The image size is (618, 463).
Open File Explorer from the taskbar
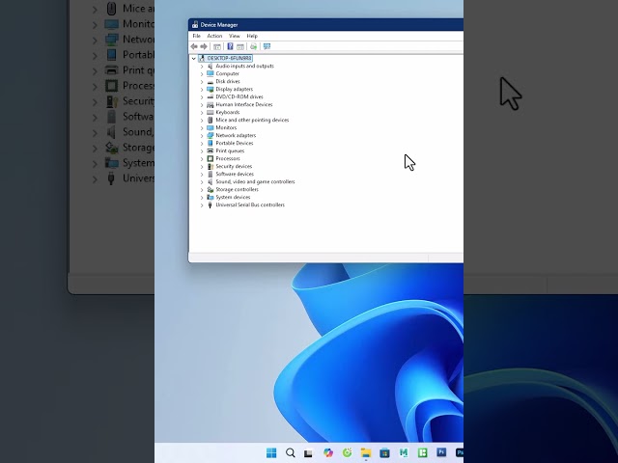[366, 452]
